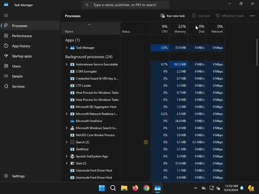This screenshot has height=194, width=259.
Task: Expand Microsoft Network Realtime row
Action: 67,114
